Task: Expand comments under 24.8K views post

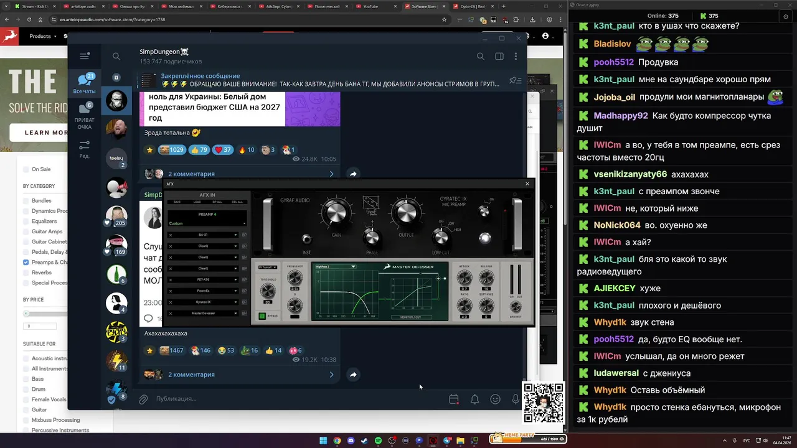Action: [x=240, y=174]
